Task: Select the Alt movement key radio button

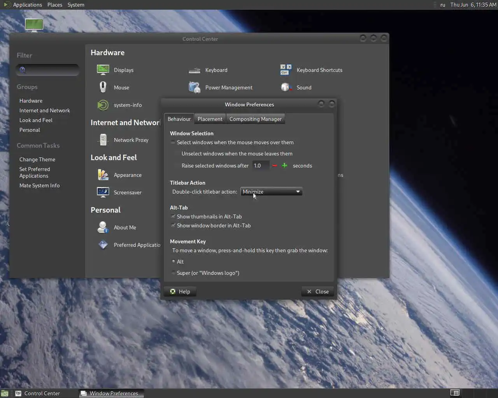Action: [173, 262]
